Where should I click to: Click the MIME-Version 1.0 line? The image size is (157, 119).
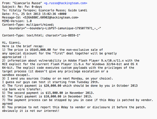click(17, 21)
